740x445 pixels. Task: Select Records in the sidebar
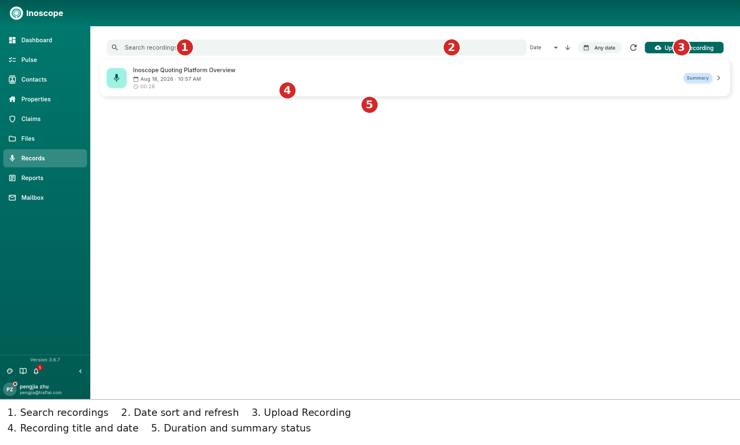[x=45, y=158]
